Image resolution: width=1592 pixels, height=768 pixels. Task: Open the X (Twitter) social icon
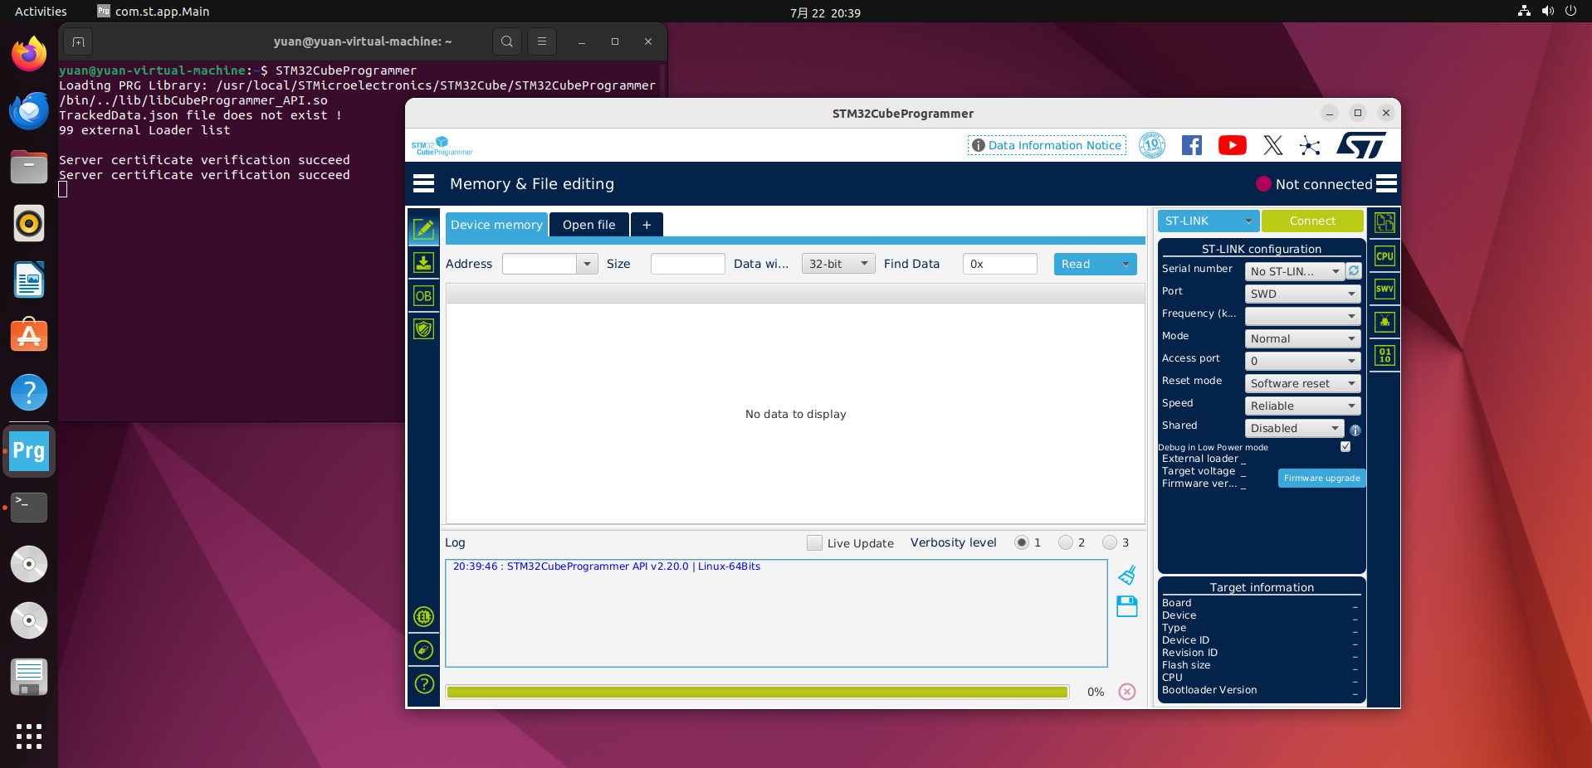1272,145
